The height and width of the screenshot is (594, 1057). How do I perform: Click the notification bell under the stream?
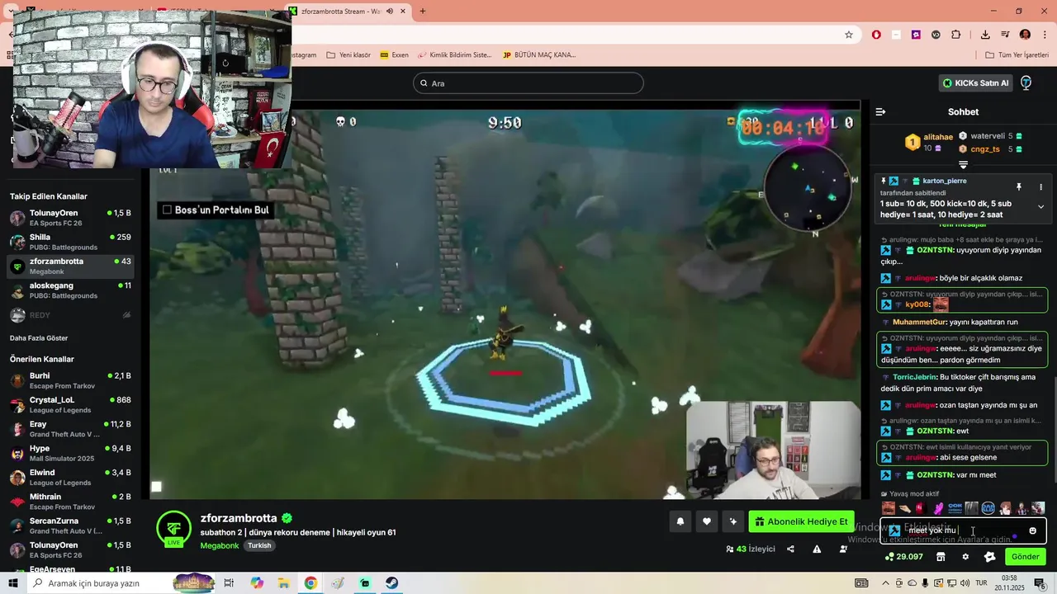(680, 521)
